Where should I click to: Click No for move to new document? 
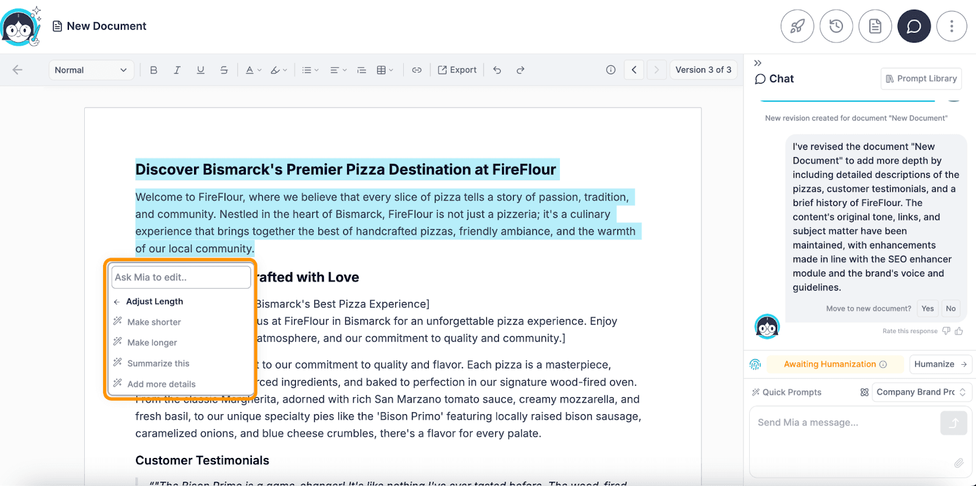pyautogui.click(x=951, y=308)
